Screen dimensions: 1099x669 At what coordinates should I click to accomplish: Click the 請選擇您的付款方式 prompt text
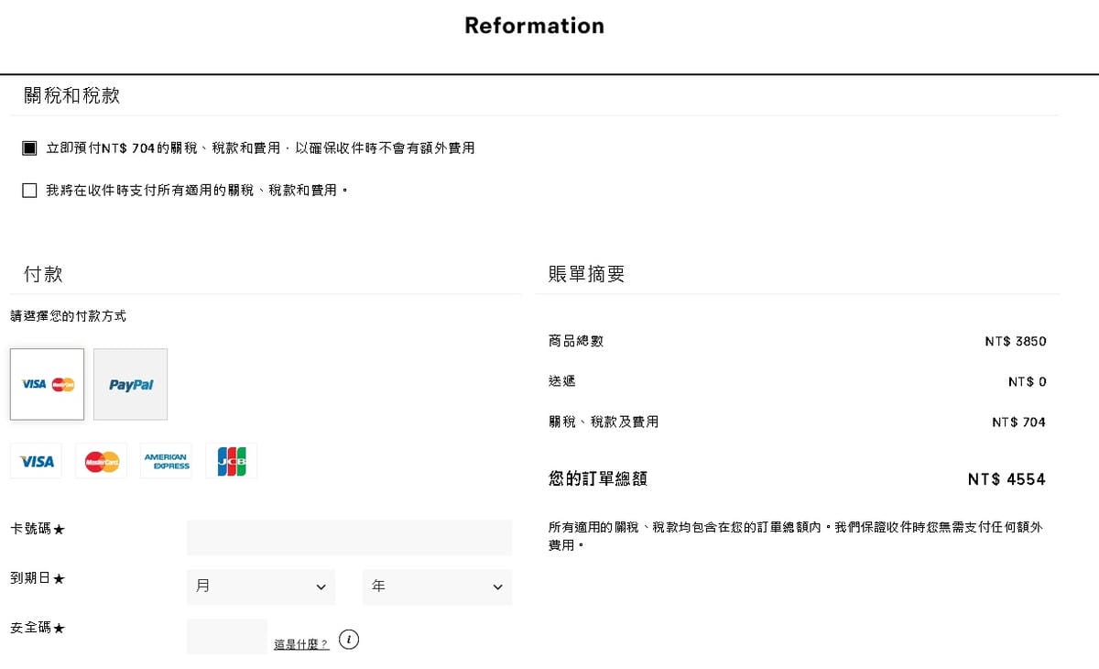[69, 316]
